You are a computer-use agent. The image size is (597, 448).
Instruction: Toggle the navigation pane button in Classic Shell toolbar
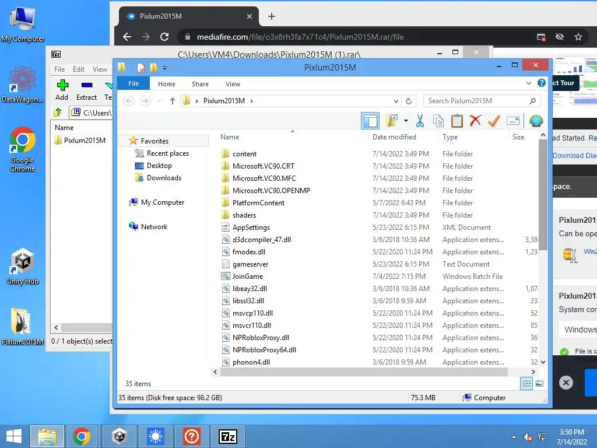(x=370, y=121)
